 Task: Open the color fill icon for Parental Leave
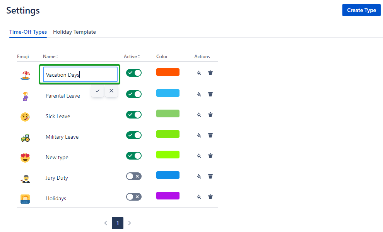199,94
